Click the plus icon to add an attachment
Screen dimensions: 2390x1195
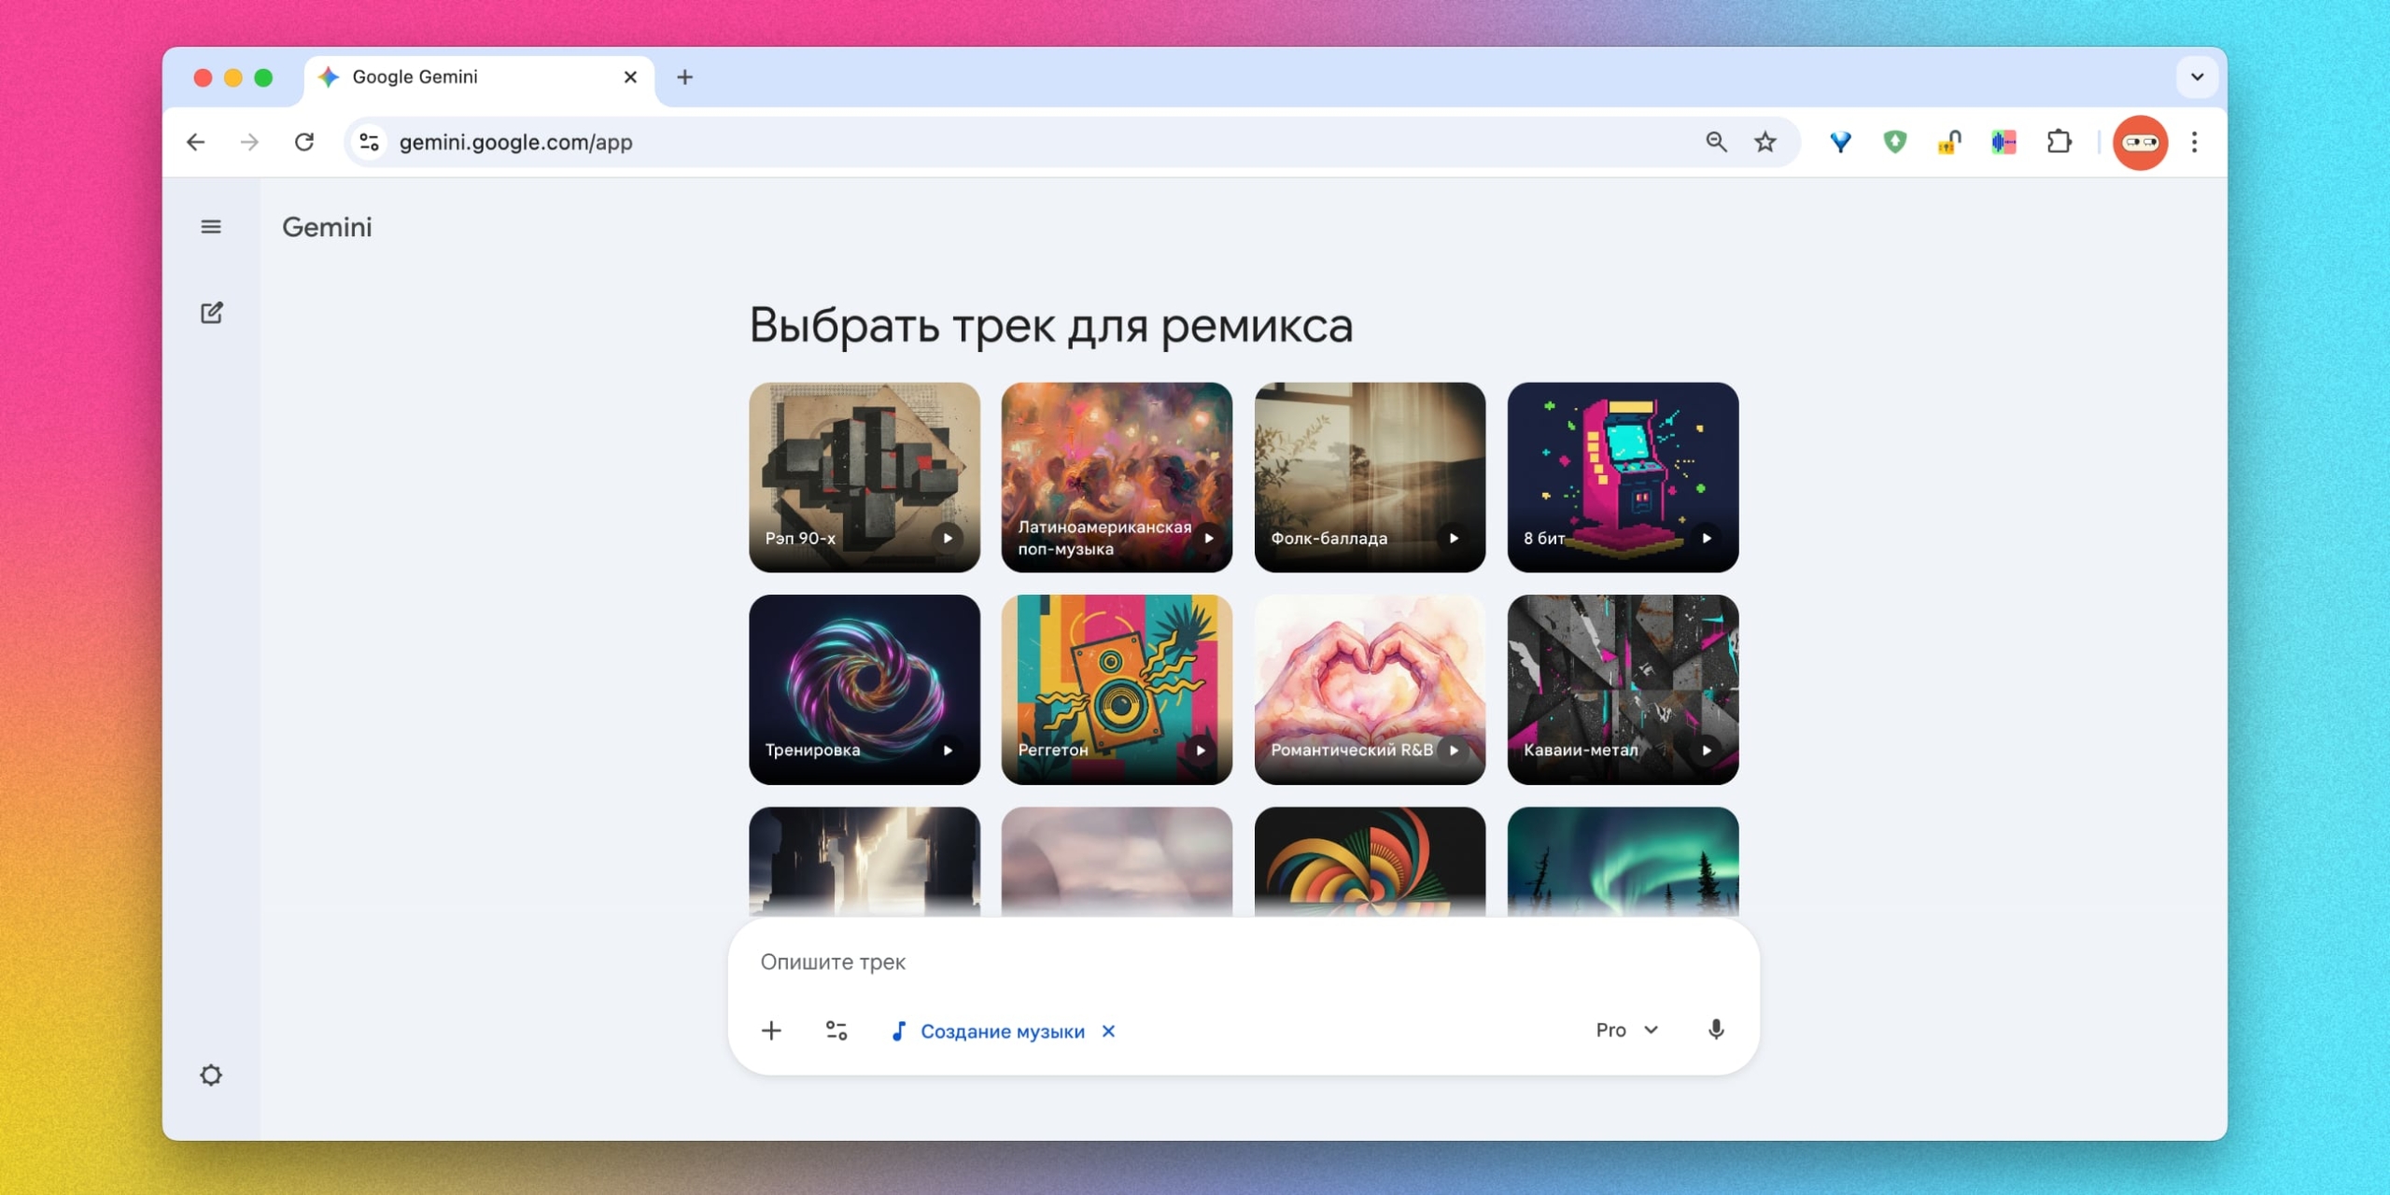tap(771, 1031)
